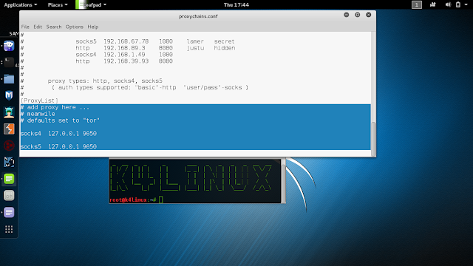Click the '# add proxy here ...' line
Viewport: 473px width, 266px height.
(x=55, y=107)
